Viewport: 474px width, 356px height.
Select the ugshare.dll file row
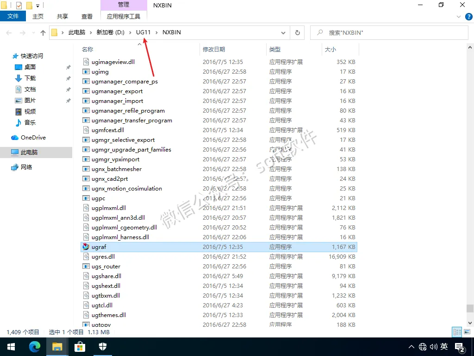(x=219, y=276)
